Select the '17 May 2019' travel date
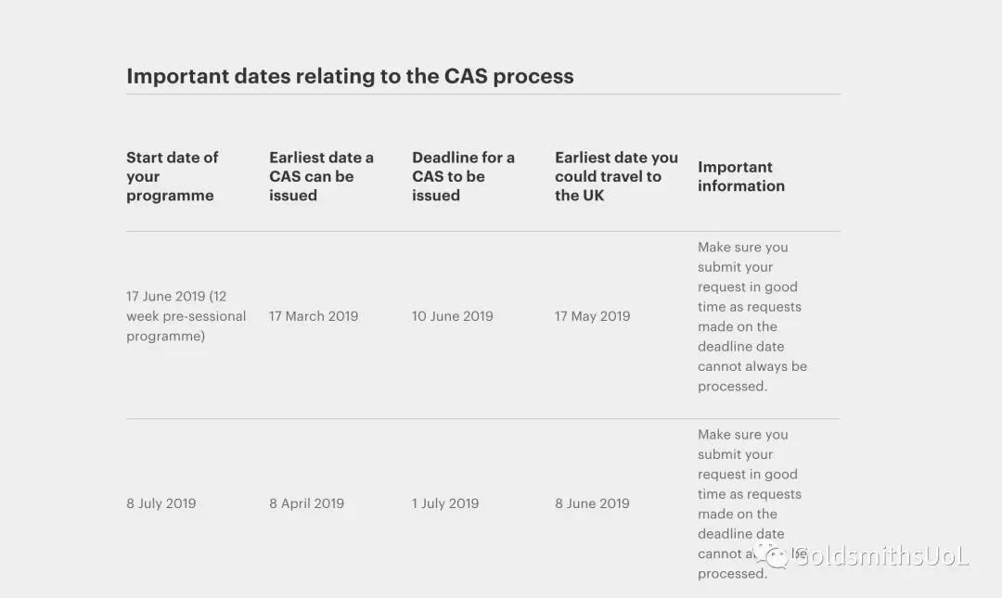The height and width of the screenshot is (598, 1002). click(592, 316)
